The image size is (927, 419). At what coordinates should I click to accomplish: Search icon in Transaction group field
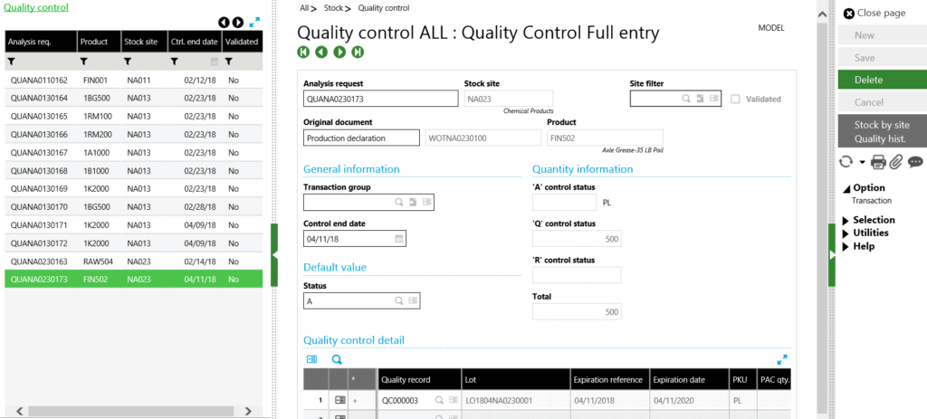pos(399,202)
